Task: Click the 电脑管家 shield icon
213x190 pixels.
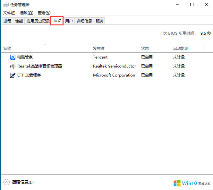Action: 13,57
